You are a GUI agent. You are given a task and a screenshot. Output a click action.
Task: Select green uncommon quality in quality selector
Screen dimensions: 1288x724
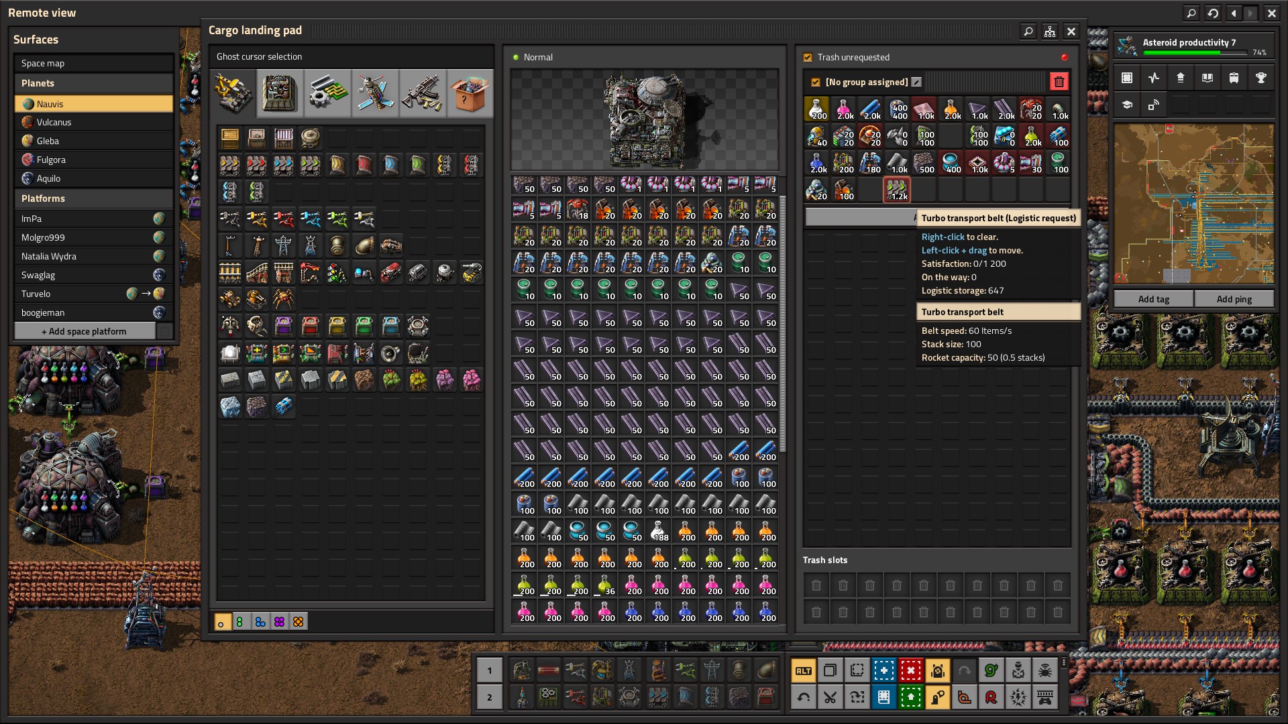241,622
